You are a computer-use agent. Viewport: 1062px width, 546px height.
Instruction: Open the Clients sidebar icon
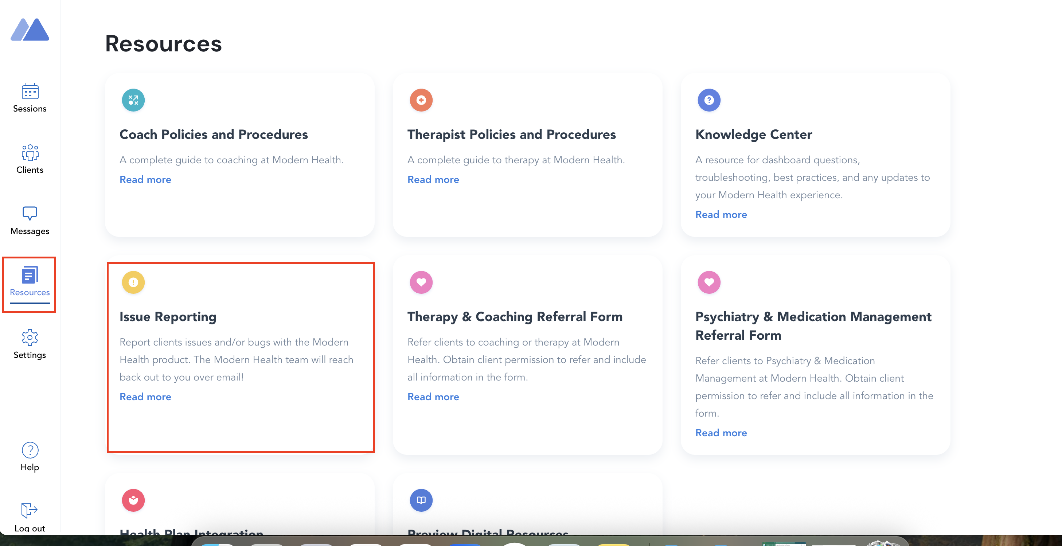click(30, 153)
